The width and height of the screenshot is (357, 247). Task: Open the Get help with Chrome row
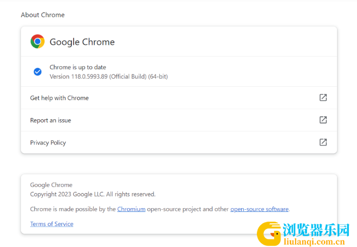tap(179, 98)
